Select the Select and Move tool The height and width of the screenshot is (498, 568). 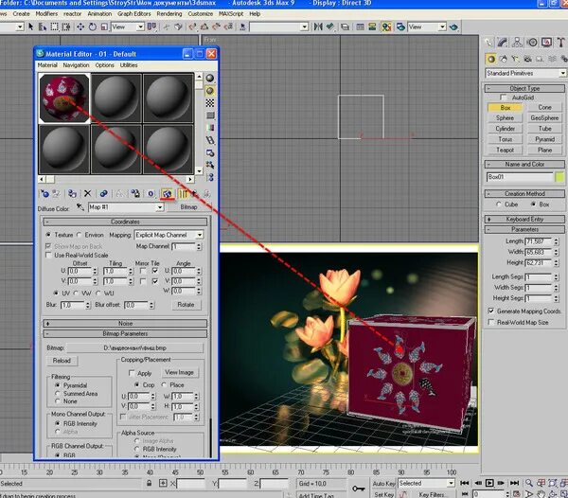(80, 27)
